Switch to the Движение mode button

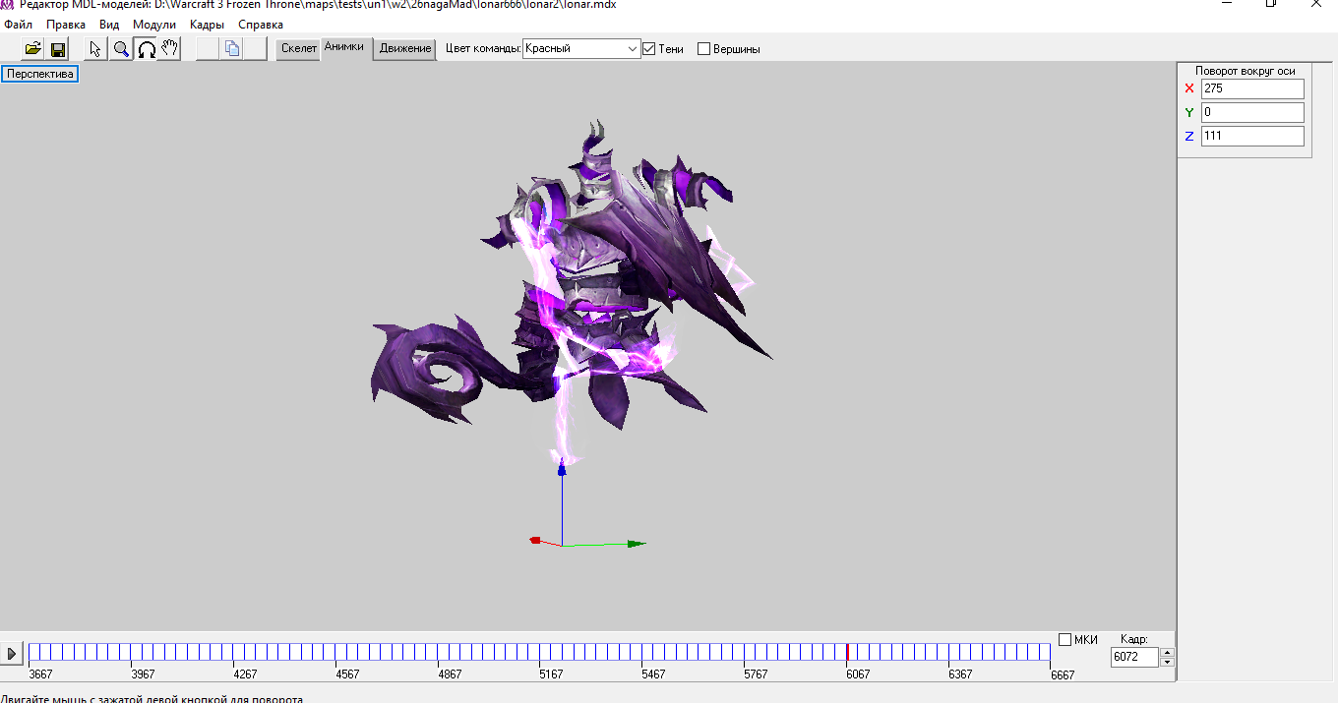click(x=405, y=48)
